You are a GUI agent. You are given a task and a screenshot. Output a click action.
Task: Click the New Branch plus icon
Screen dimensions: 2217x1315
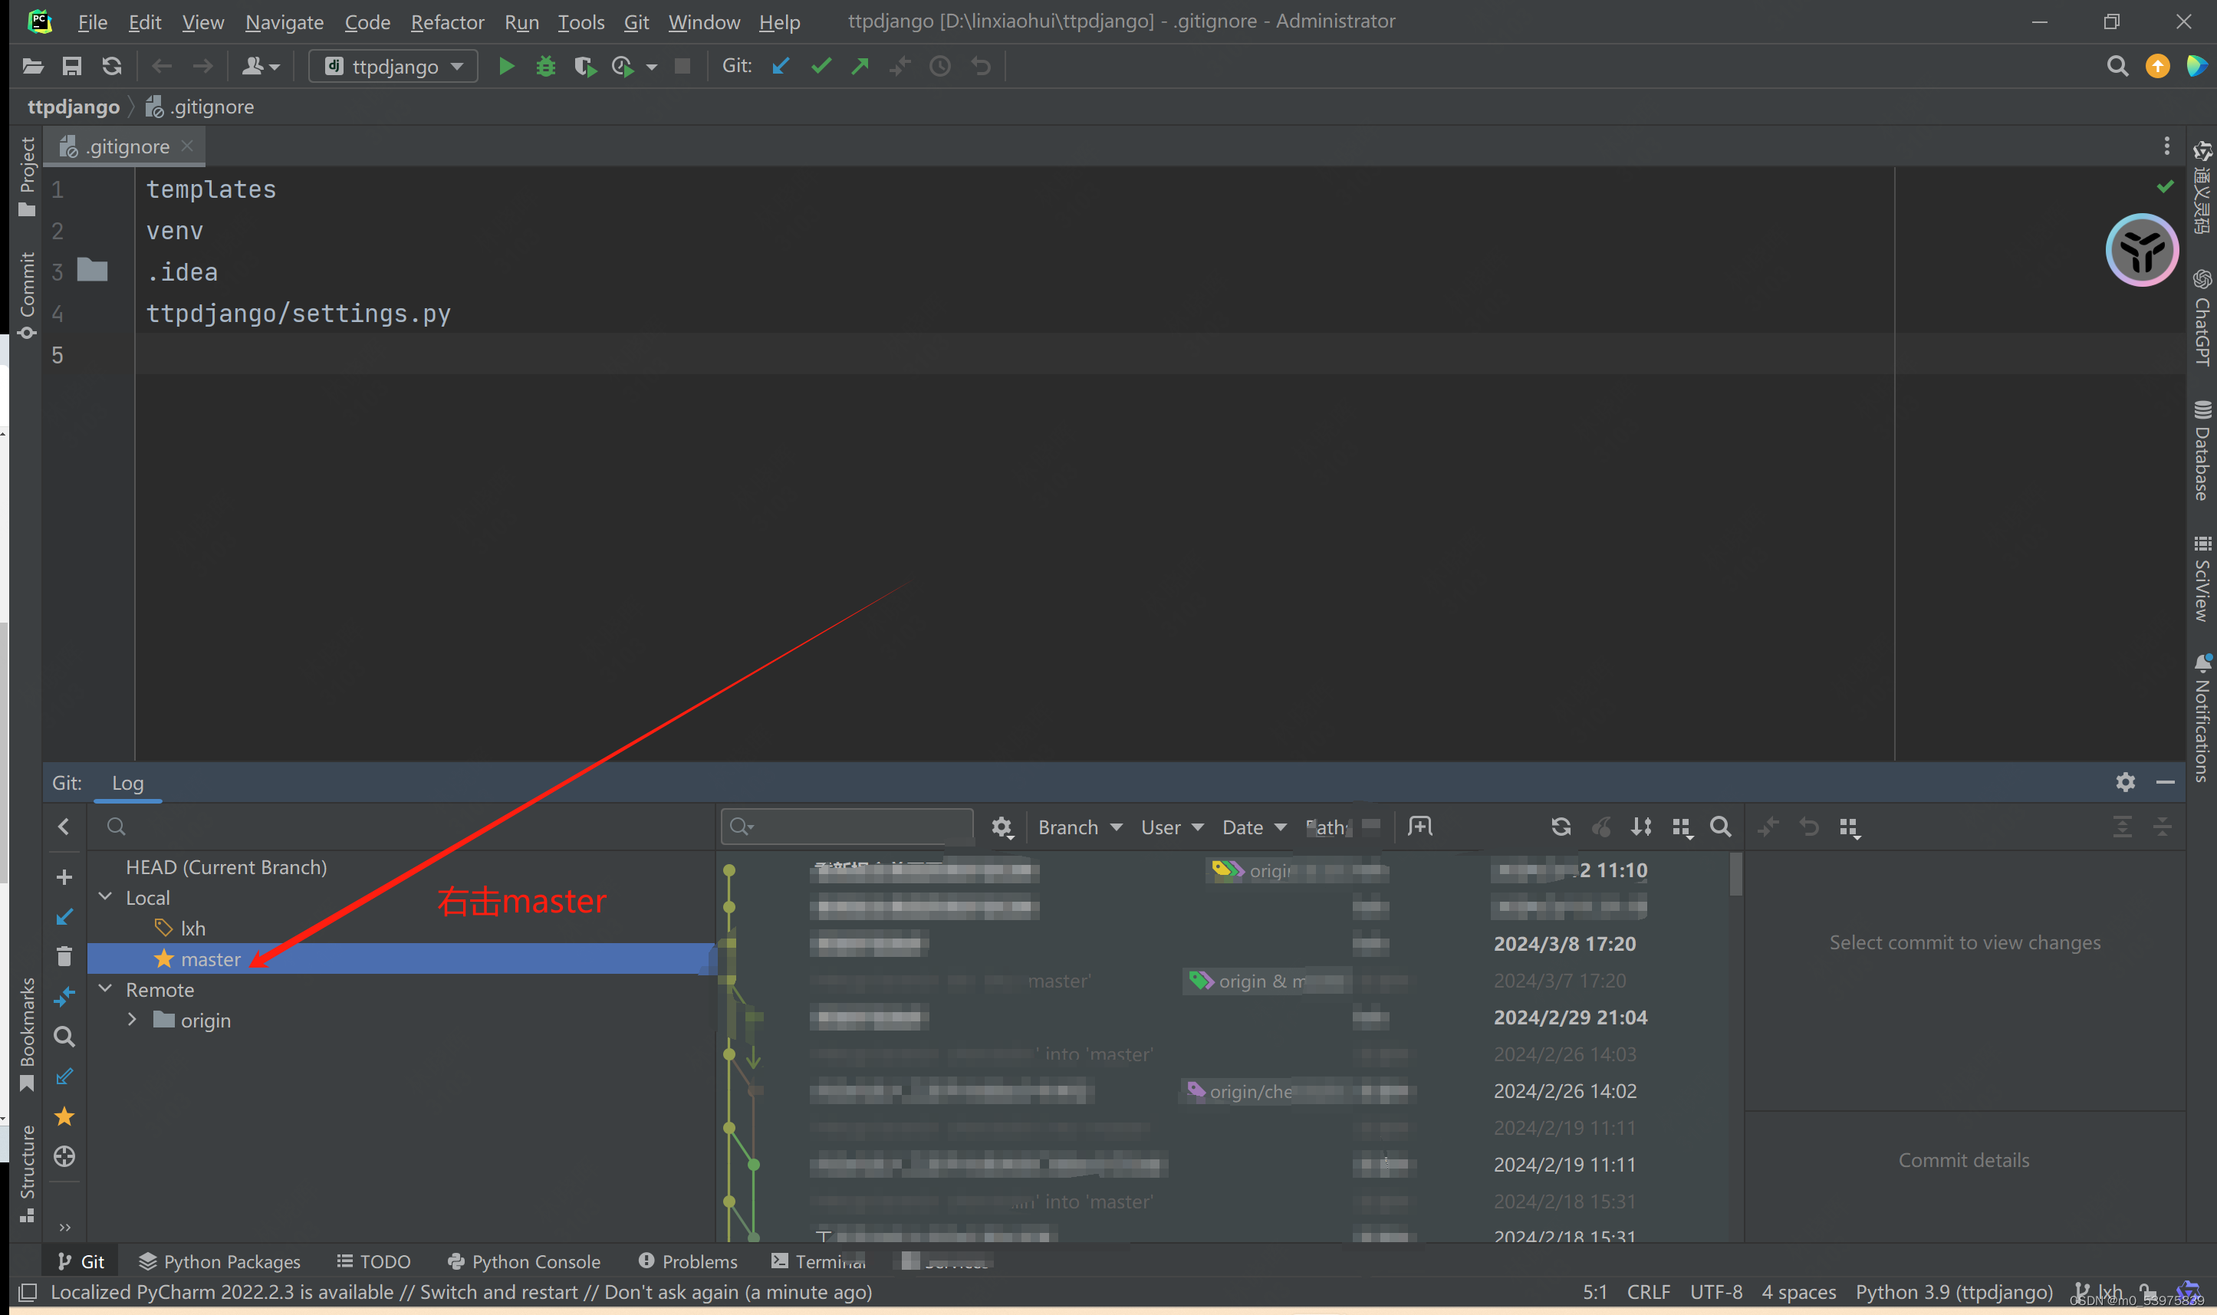[64, 877]
